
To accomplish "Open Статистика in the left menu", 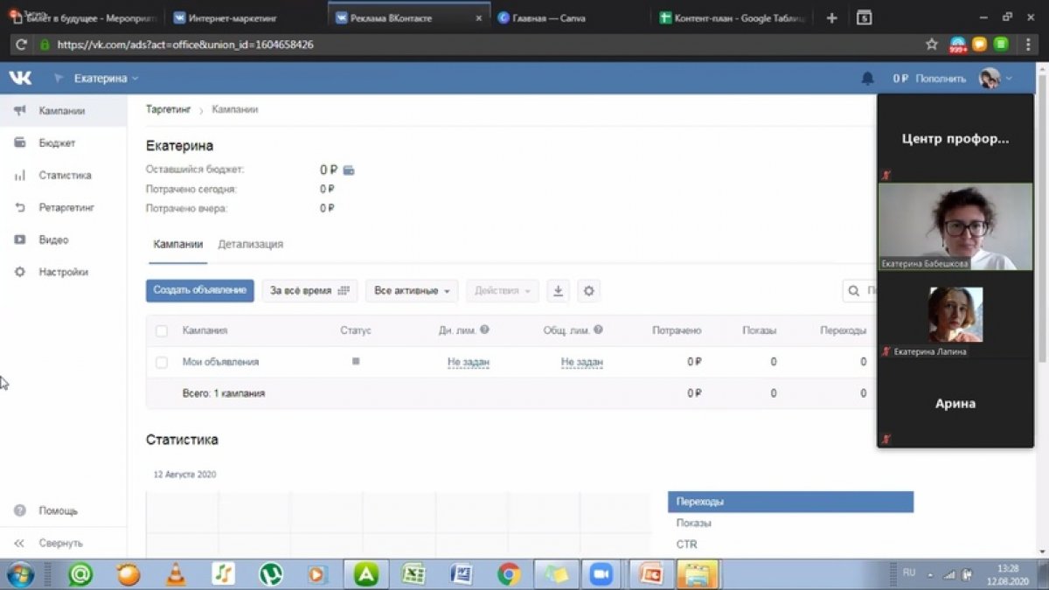I will tap(65, 176).
